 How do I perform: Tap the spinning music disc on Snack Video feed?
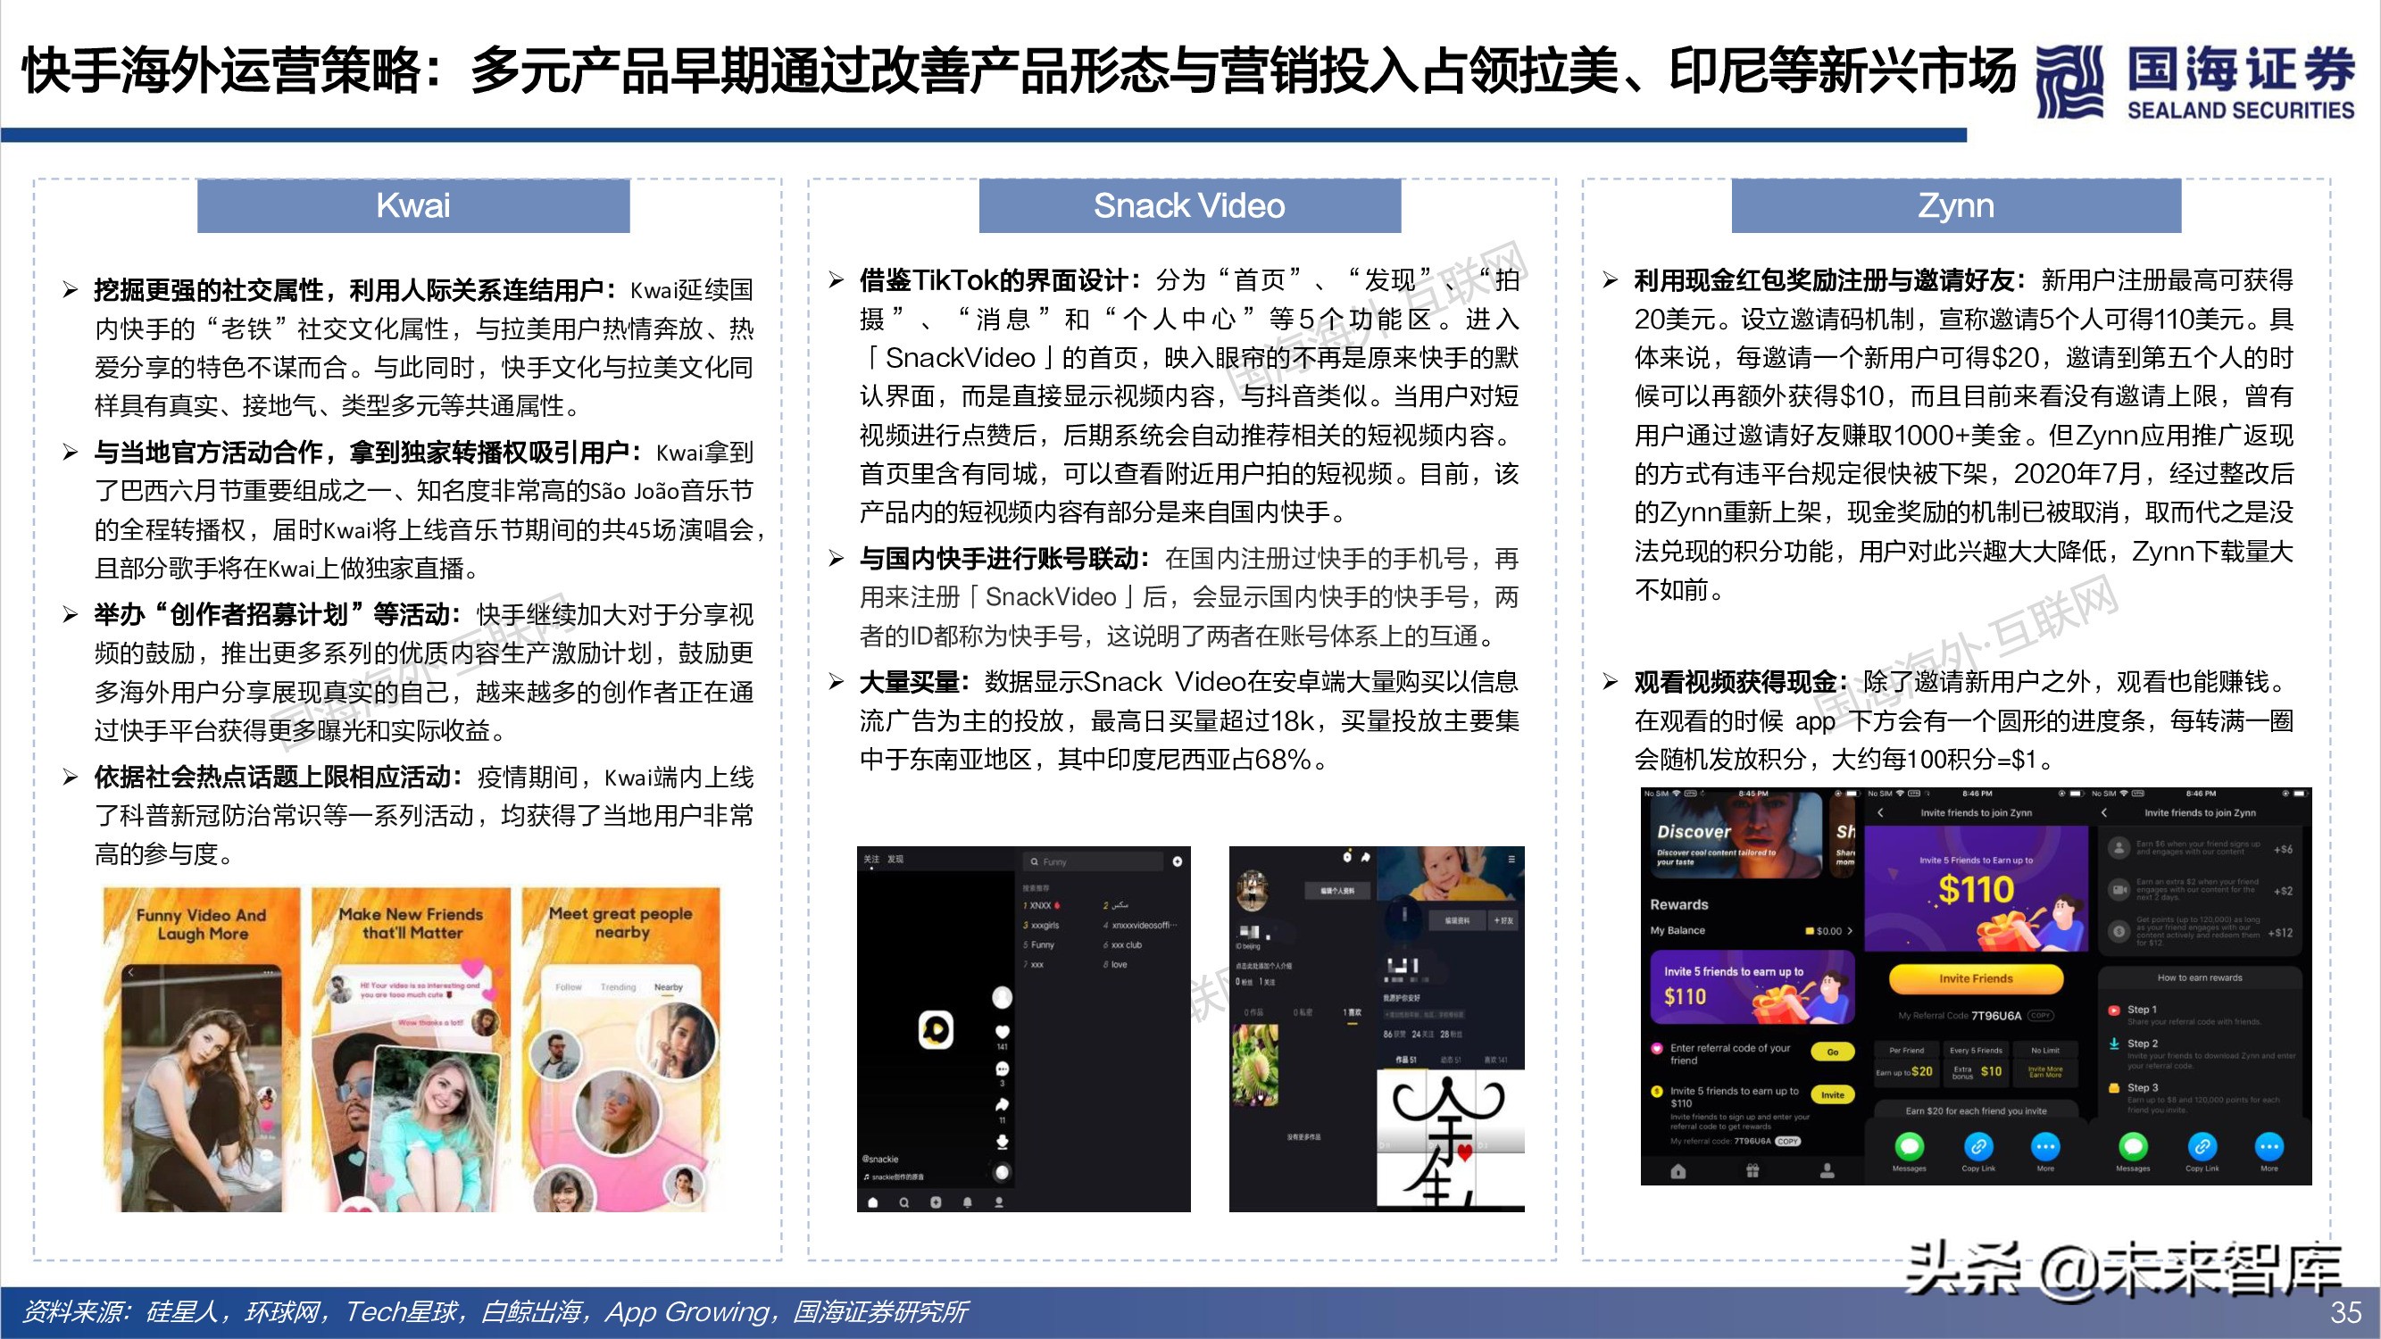click(1003, 1172)
